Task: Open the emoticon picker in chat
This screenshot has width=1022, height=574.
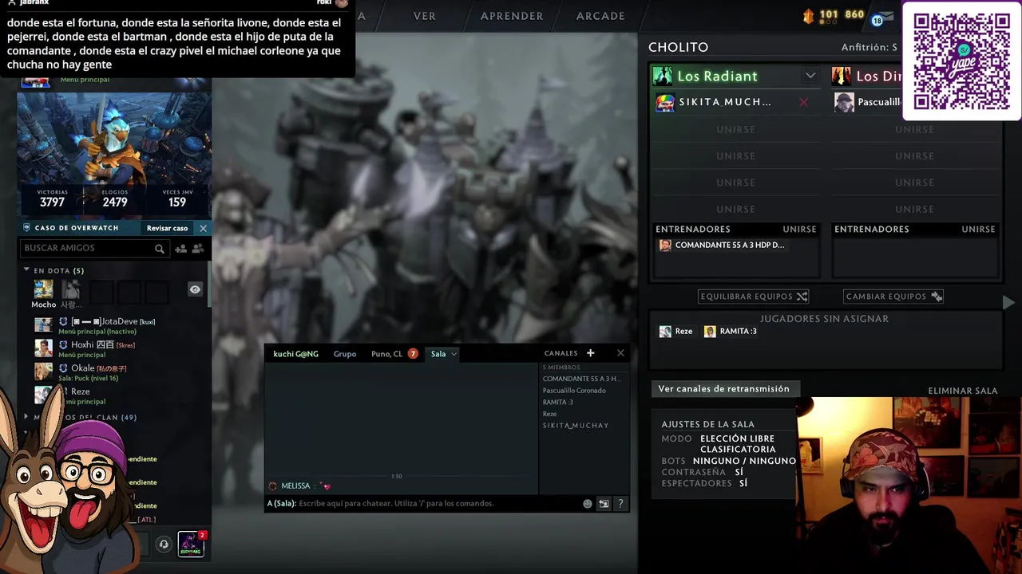Action: (x=588, y=504)
